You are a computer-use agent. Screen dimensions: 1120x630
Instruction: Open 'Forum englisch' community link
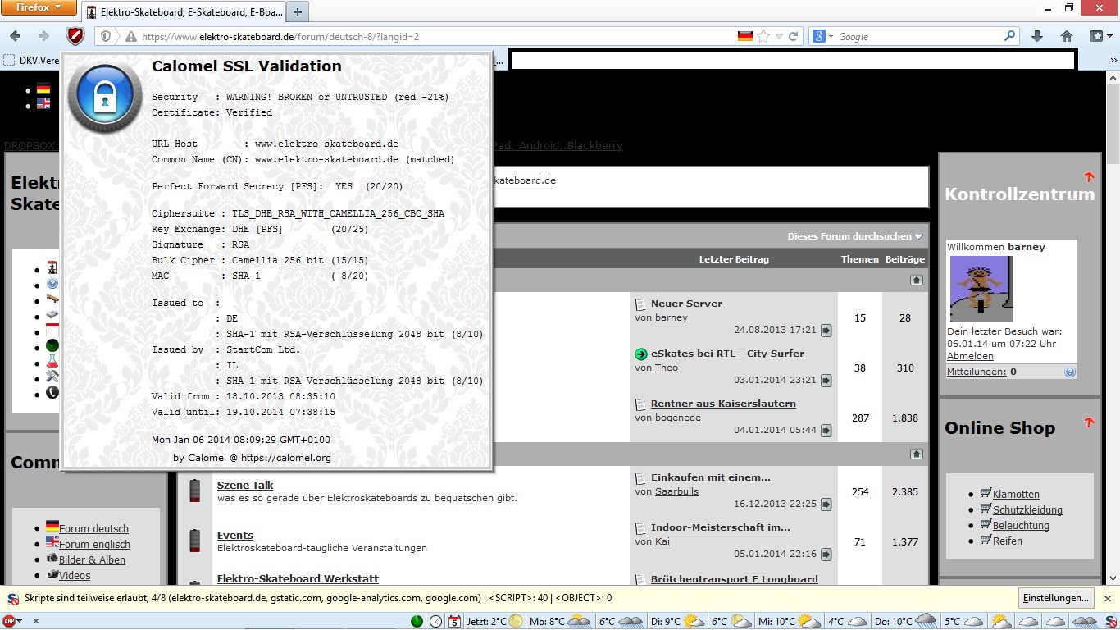coord(94,545)
